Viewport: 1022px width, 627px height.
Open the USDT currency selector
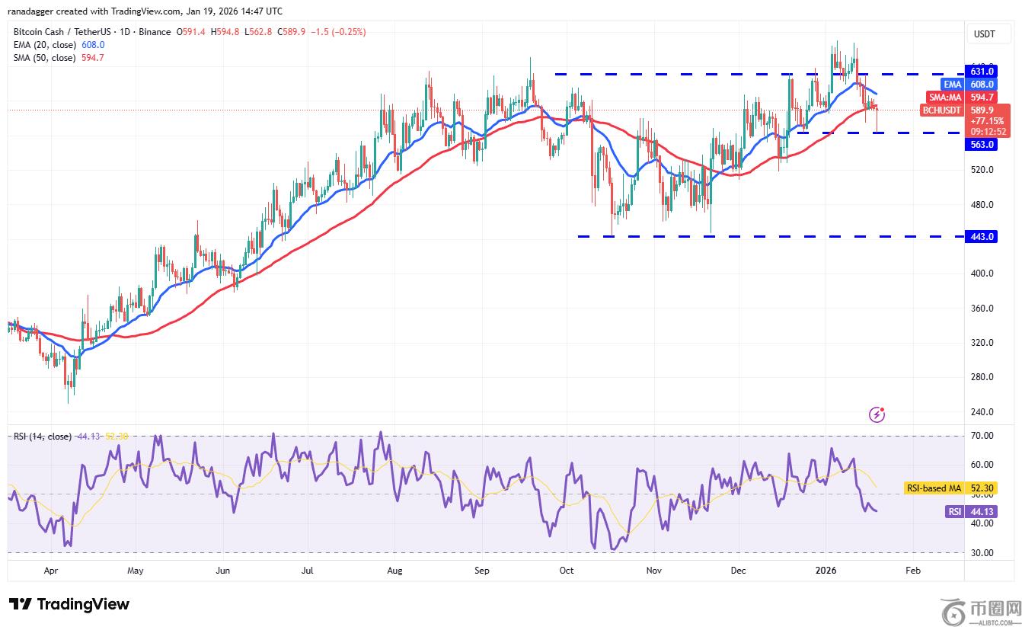pos(985,34)
